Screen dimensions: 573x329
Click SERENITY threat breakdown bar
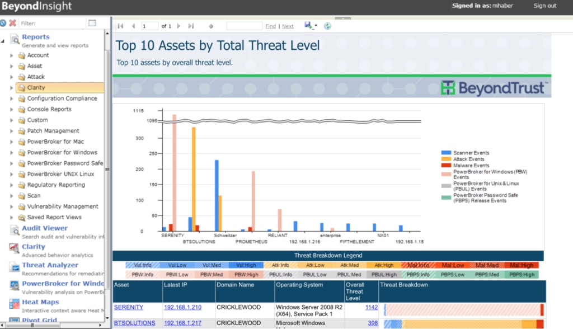pos(463,310)
